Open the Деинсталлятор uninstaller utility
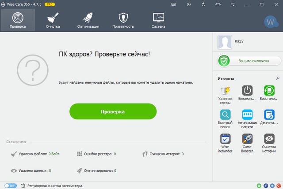 269,118
